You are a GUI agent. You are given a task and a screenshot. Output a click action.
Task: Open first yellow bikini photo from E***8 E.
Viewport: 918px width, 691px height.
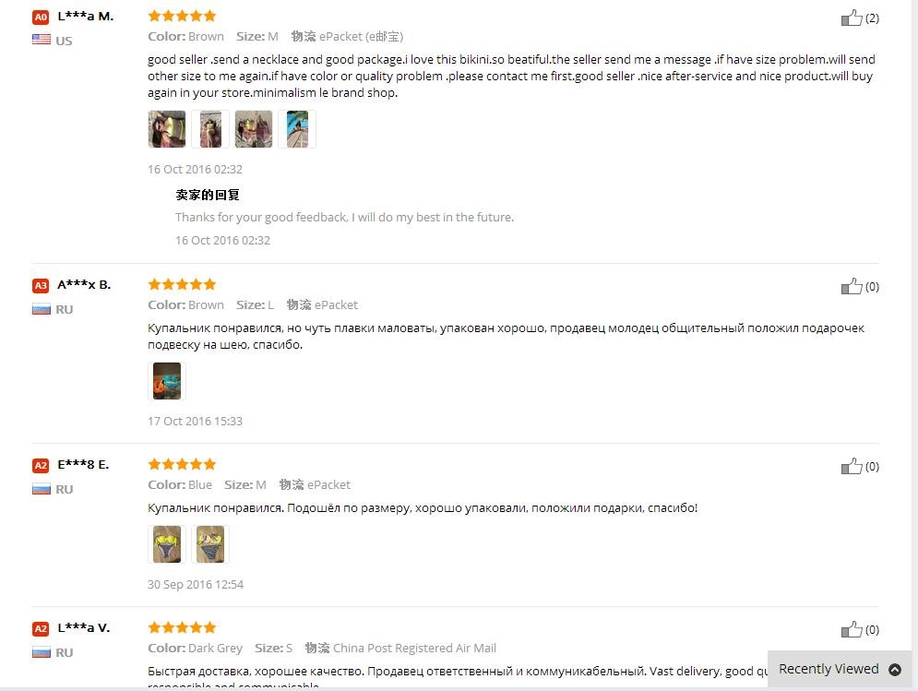[x=167, y=544]
